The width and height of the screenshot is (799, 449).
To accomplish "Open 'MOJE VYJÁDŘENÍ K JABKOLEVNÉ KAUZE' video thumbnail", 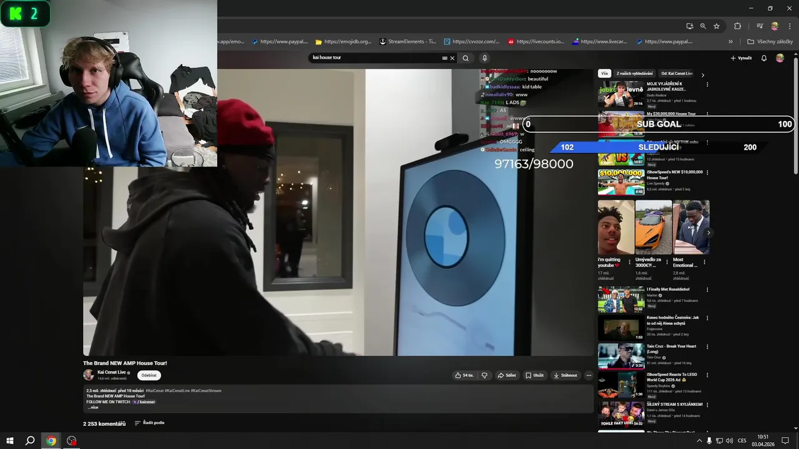I will [x=621, y=94].
